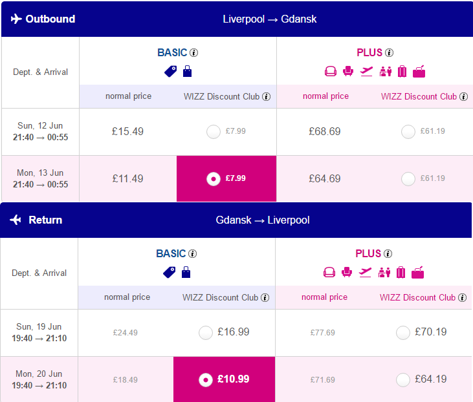Select £70.19 PLUS fare for Sun 19 Jun
The image size is (473, 402).
tap(403, 333)
